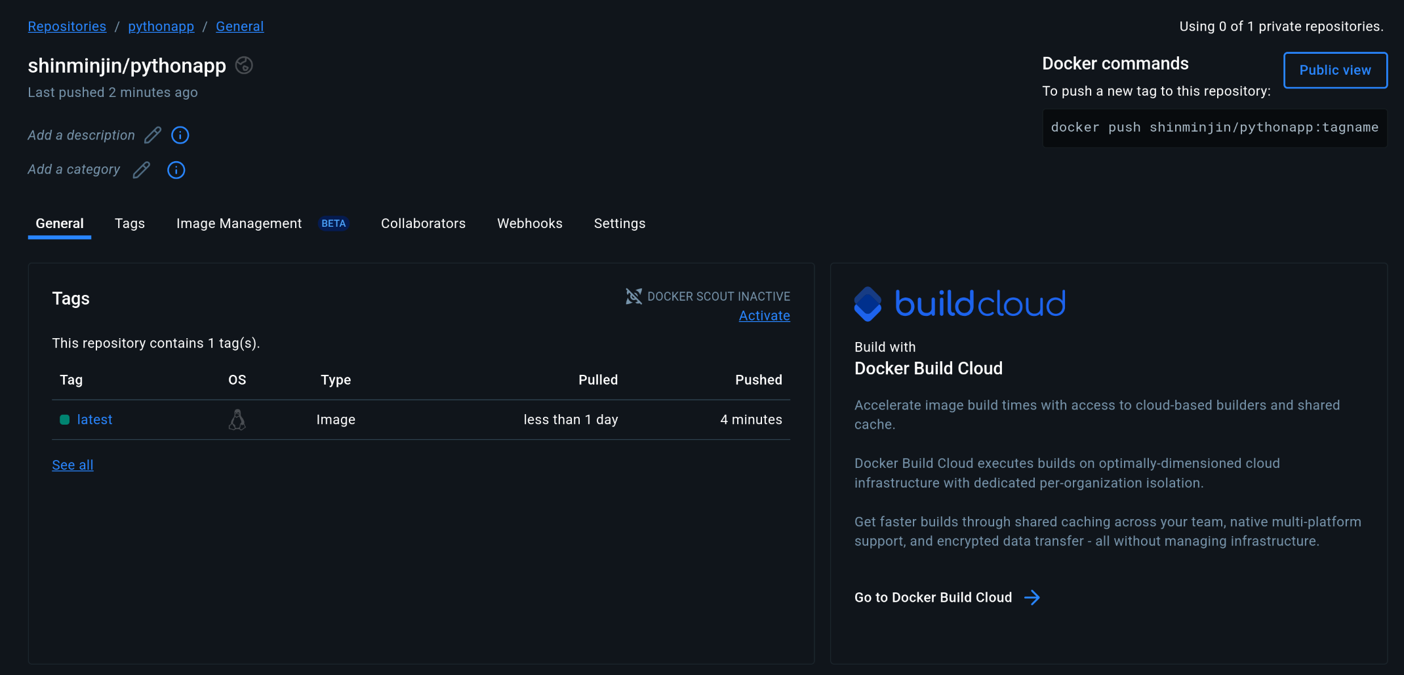Click the Docker commands heading
The height and width of the screenshot is (675, 1404).
1115,64
